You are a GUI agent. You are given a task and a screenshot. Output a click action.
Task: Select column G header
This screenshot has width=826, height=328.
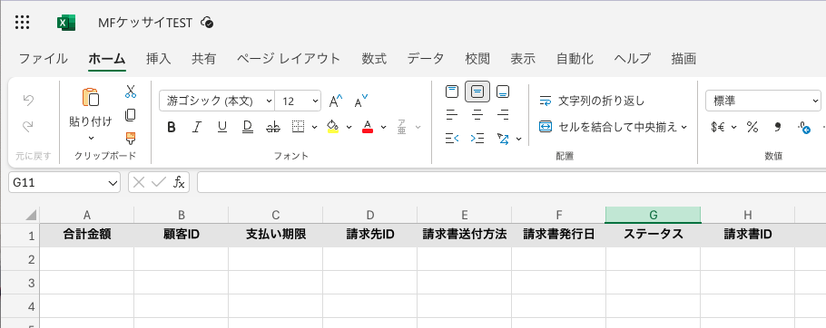click(654, 215)
